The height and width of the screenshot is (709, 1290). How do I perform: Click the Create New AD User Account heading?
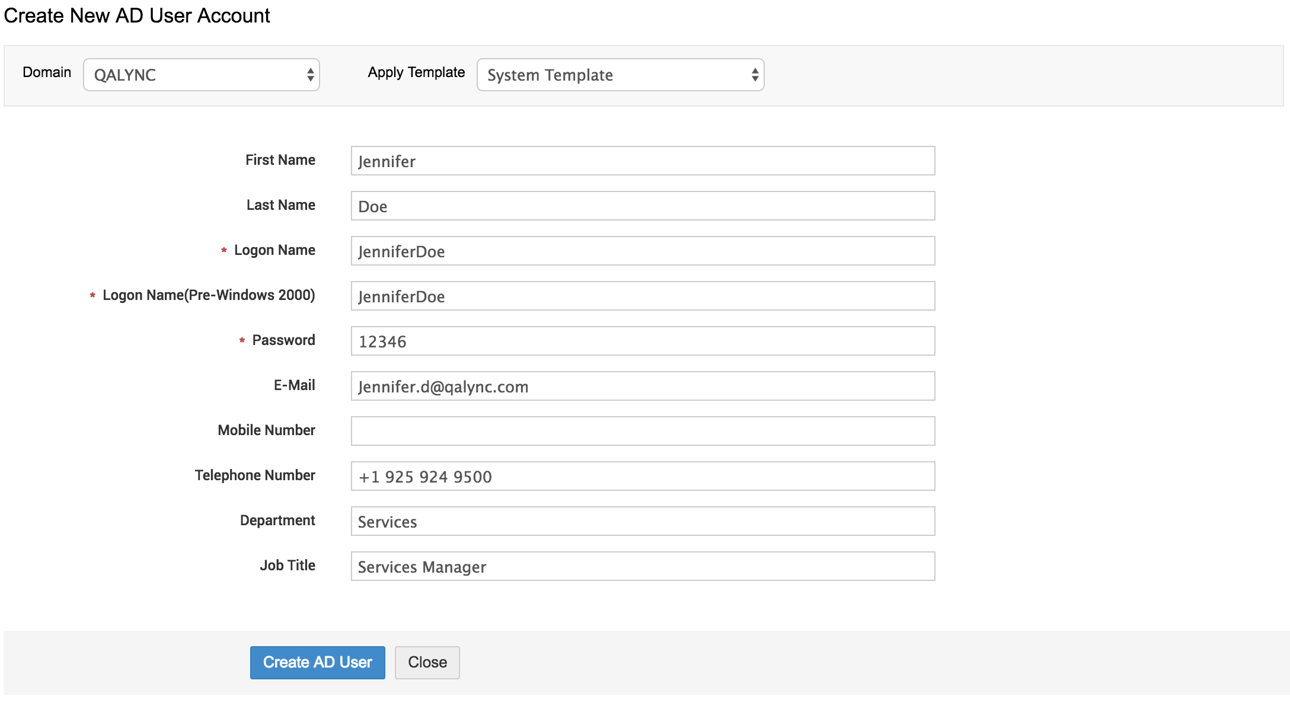point(137,16)
